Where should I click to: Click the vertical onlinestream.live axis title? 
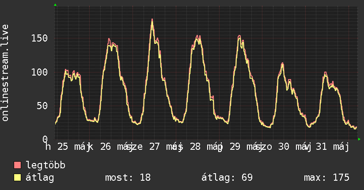[x=5, y=73]
